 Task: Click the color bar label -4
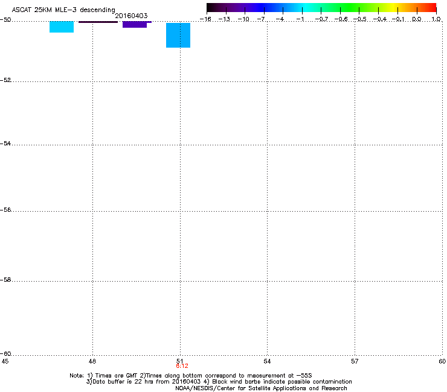point(281,19)
